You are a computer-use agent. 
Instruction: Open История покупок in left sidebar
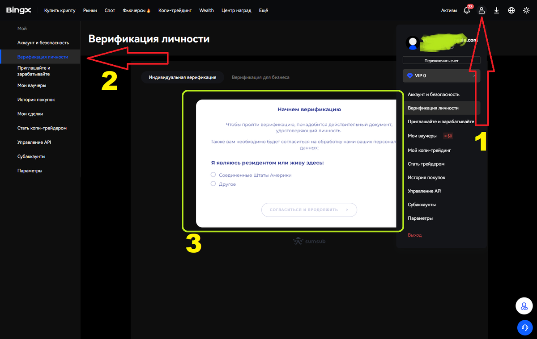tap(36, 100)
